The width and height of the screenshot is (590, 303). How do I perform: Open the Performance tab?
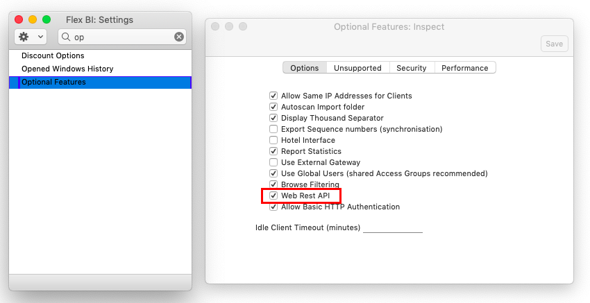pyautogui.click(x=464, y=68)
